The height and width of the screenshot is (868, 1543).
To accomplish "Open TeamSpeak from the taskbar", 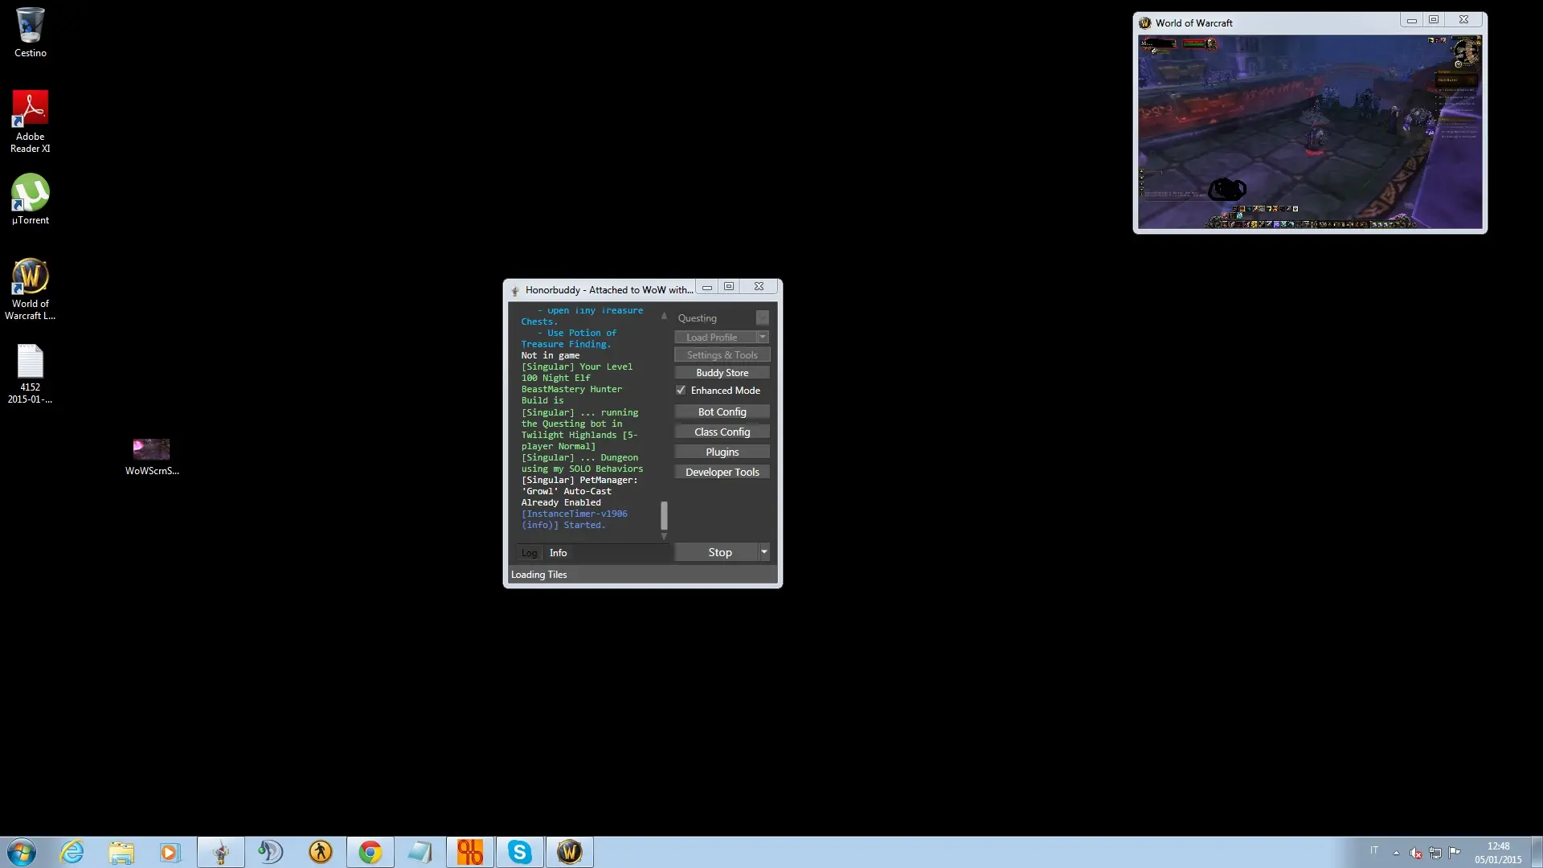I will click(x=270, y=852).
